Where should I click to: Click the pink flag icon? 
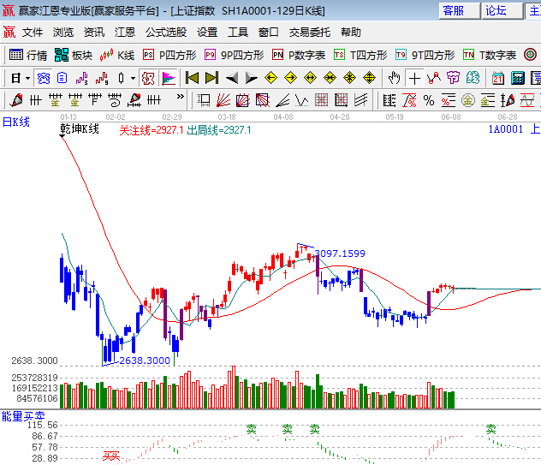[x=169, y=78]
